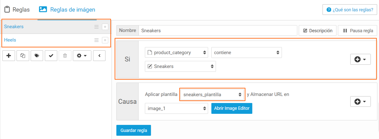379x139 pixels.
Task: Open the product_category field dropdown
Action: (177, 52)
